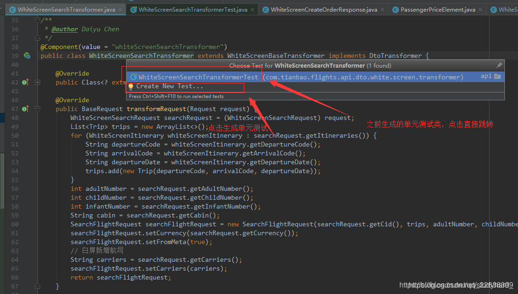
Task: Click the lightbulb icon beside Create New Test
Action: [x=131, y=86]
